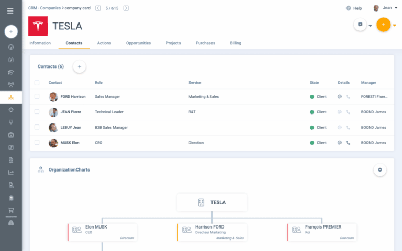402x251 pixels.
Task: Open MUSK Elon contact link
Action: click(70, 143)
